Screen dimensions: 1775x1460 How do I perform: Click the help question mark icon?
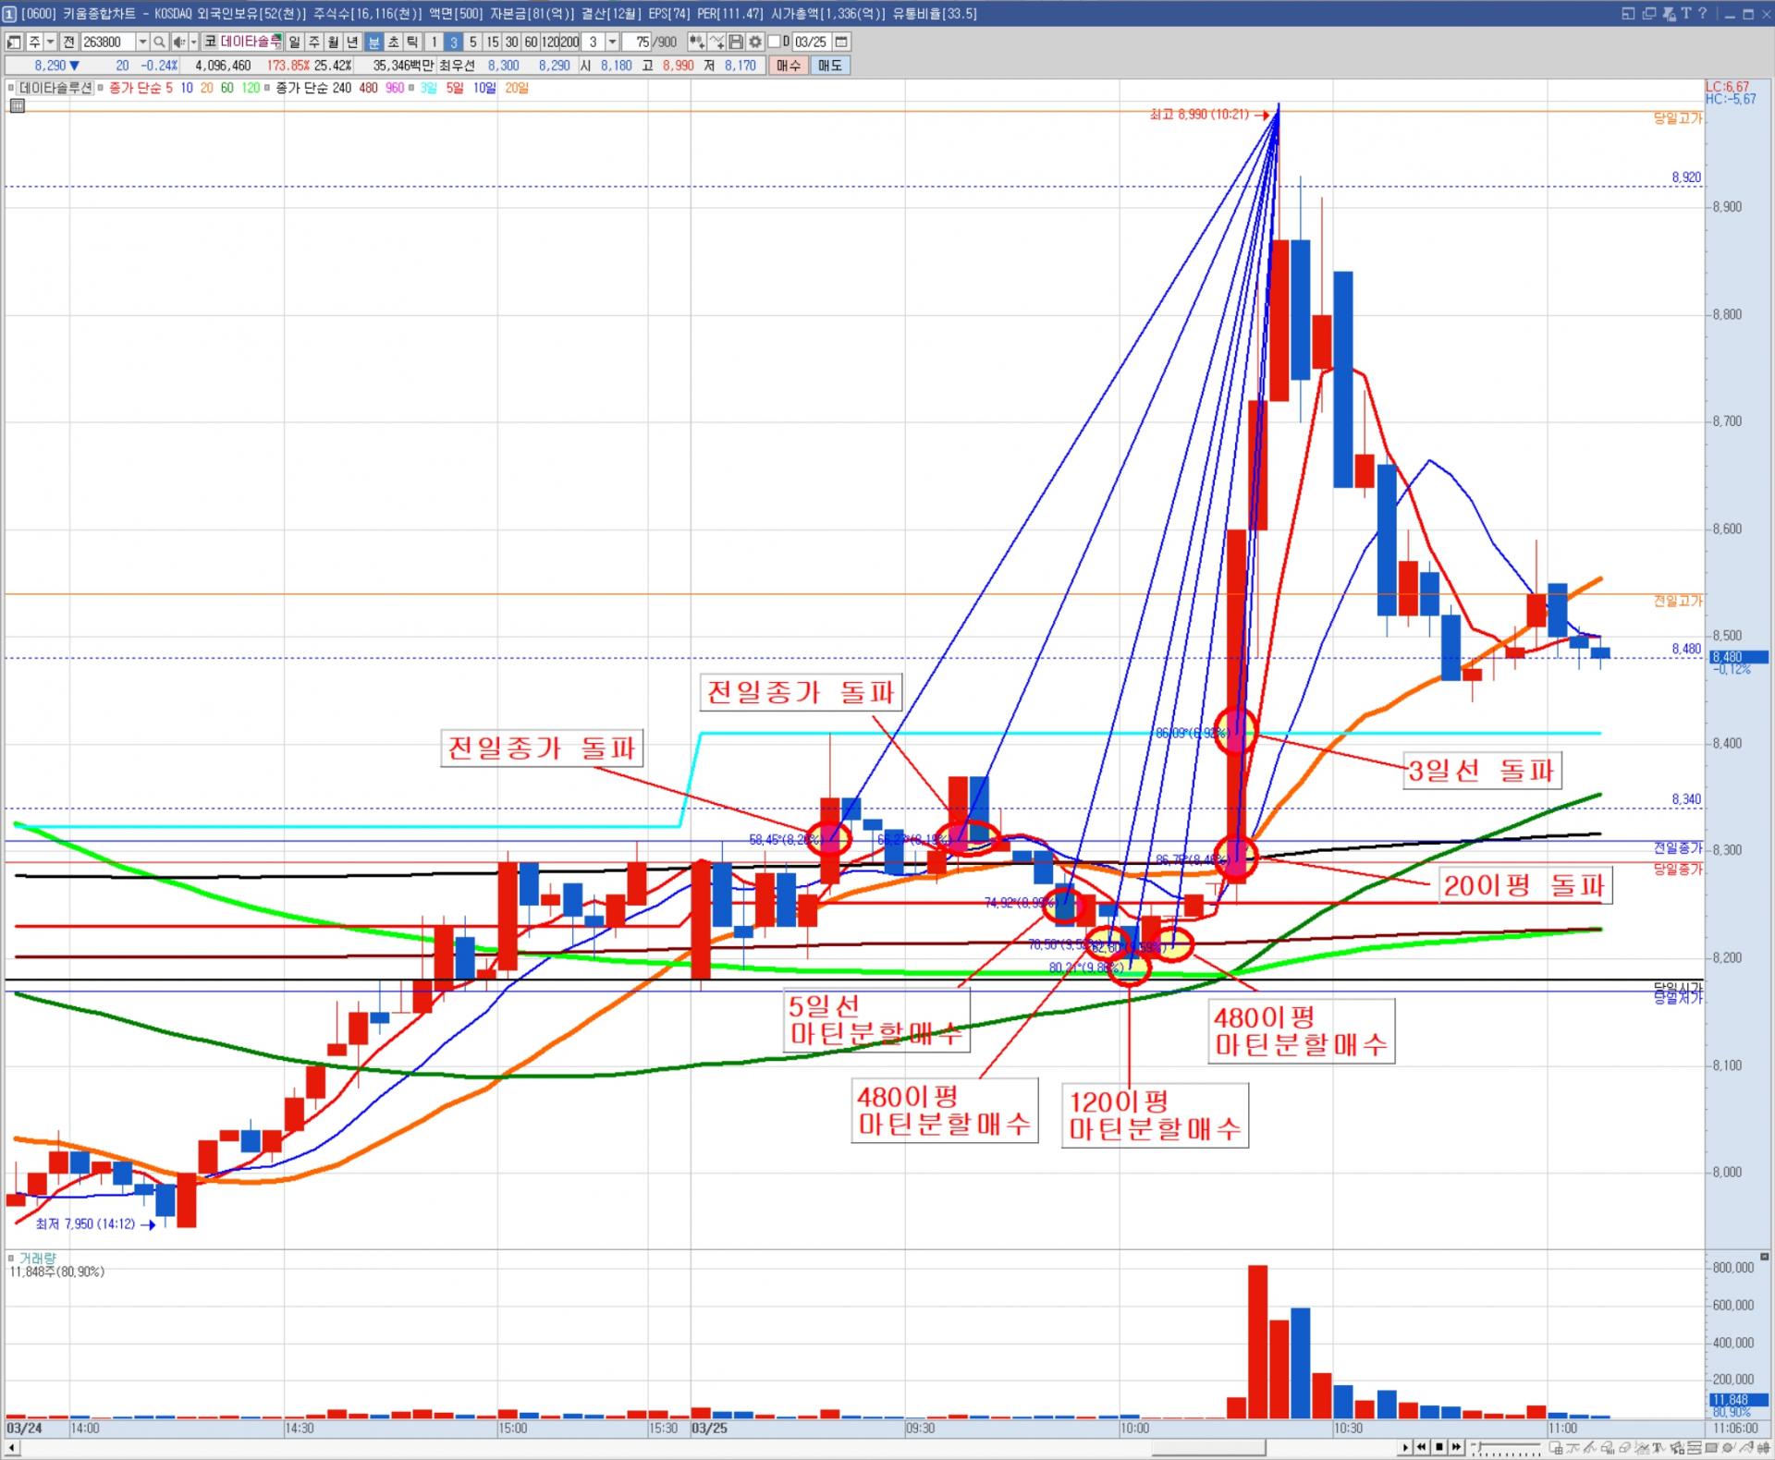tap(1702, 13)
